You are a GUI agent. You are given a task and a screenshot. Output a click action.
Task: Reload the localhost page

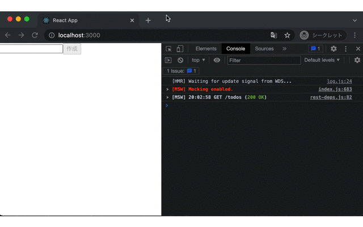point(35,35)
